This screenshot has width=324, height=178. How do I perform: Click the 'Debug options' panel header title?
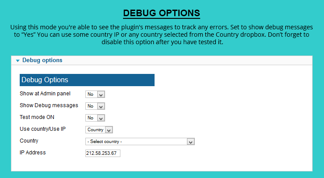tap(42, 60)
